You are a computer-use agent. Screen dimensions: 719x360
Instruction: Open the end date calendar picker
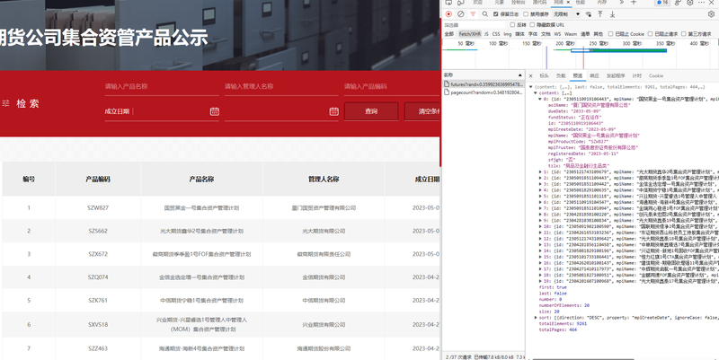coord(333,111)
